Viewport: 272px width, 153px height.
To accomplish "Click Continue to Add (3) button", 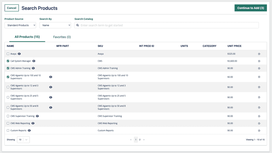I will [251, 8].
